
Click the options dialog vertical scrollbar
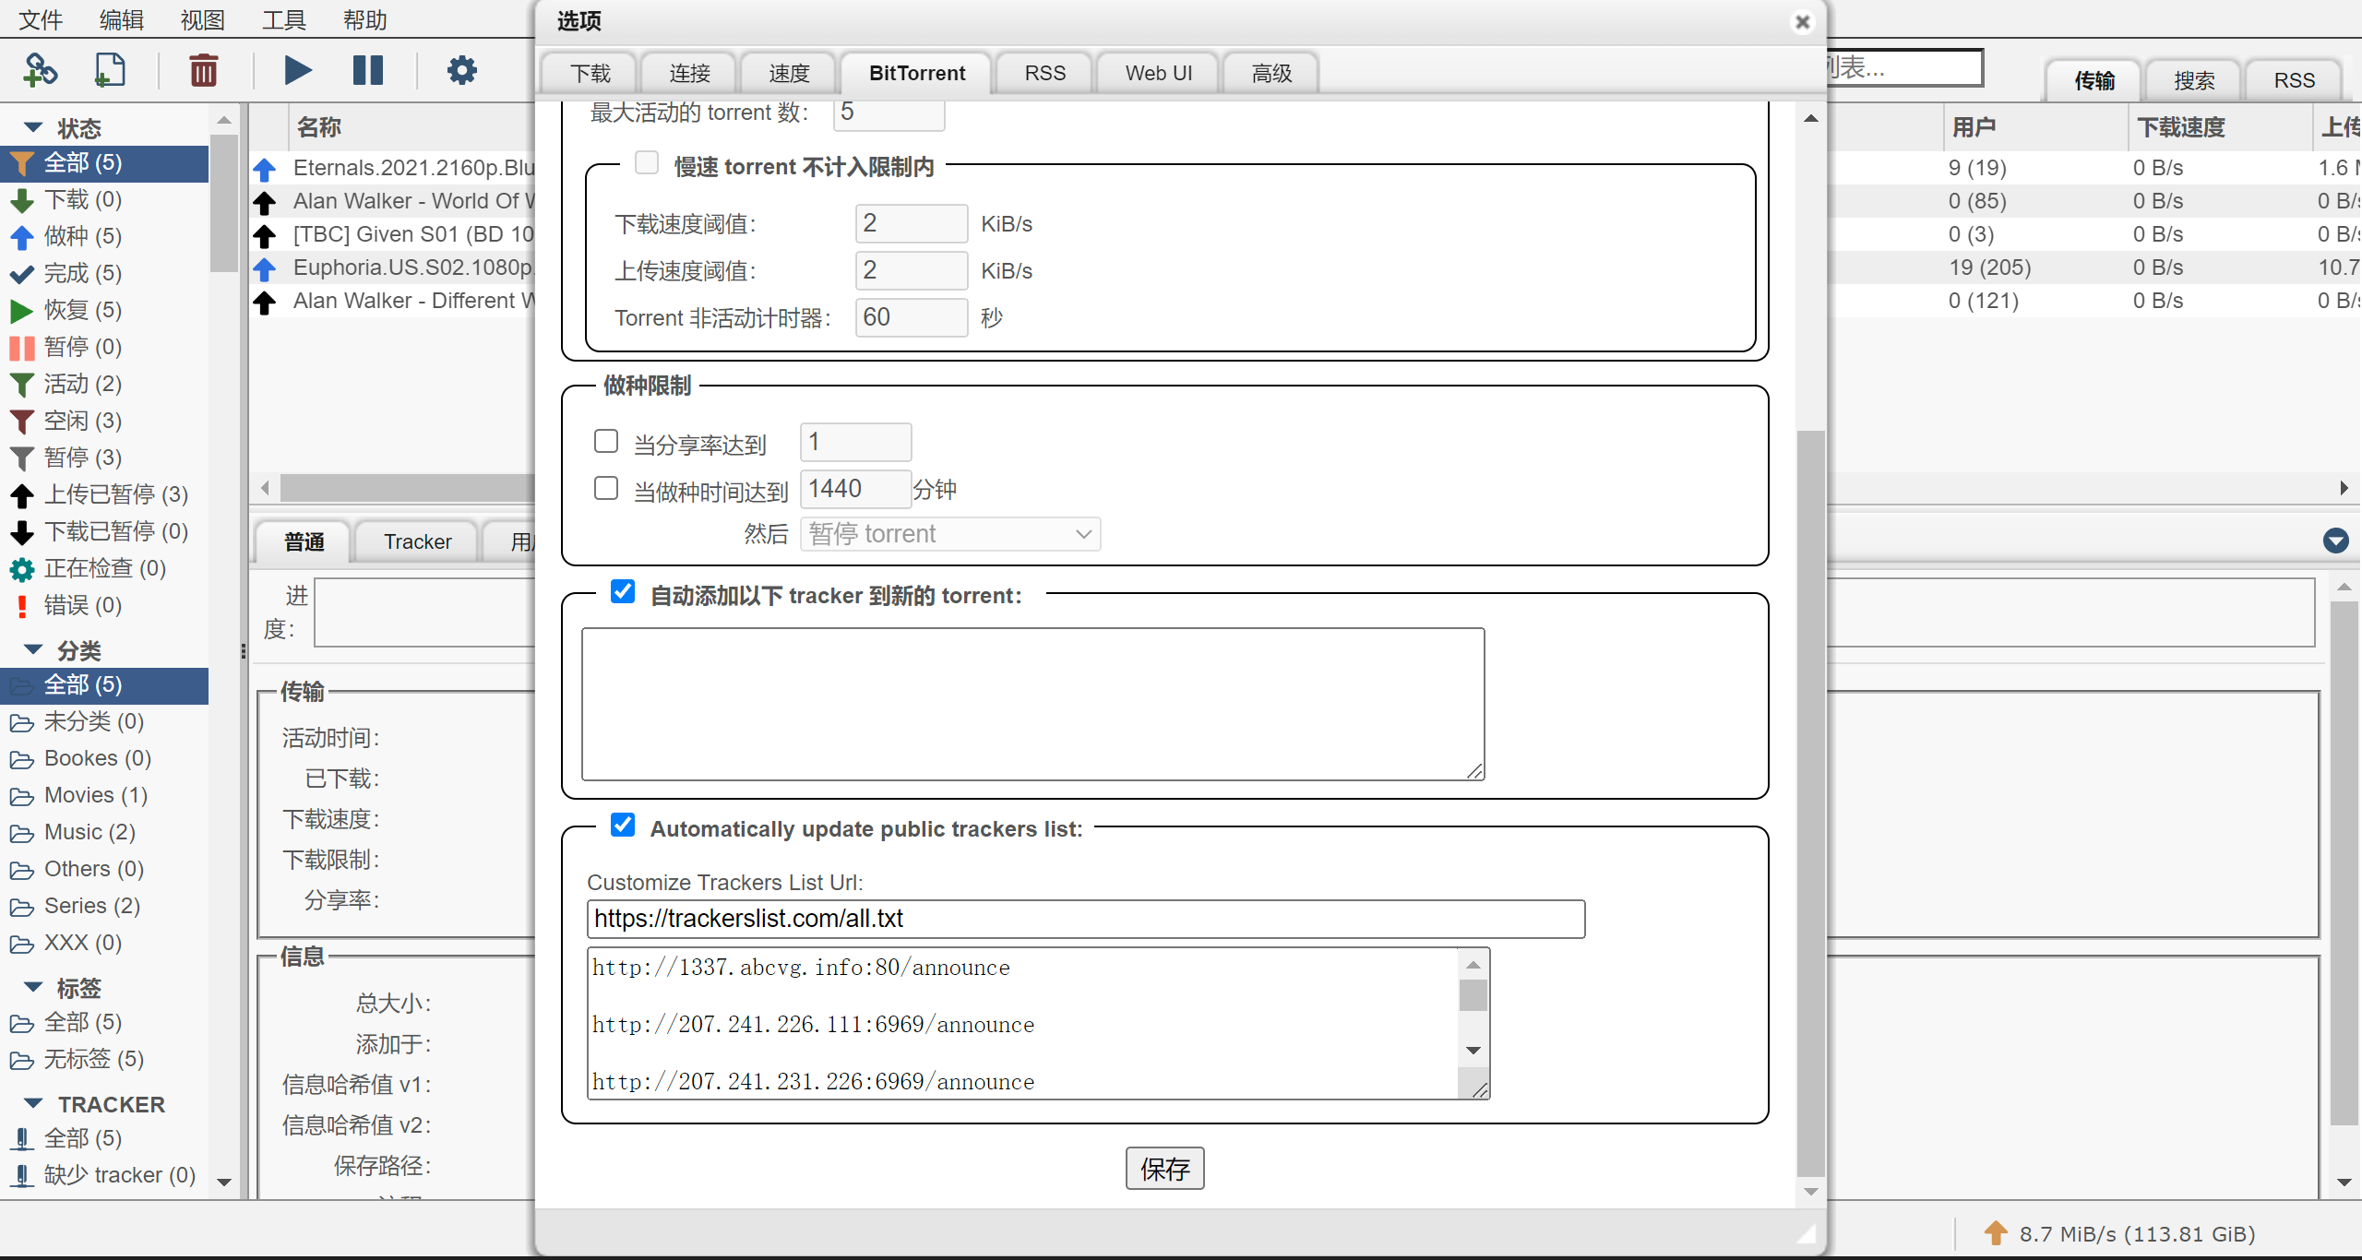tap(1810, 802)
